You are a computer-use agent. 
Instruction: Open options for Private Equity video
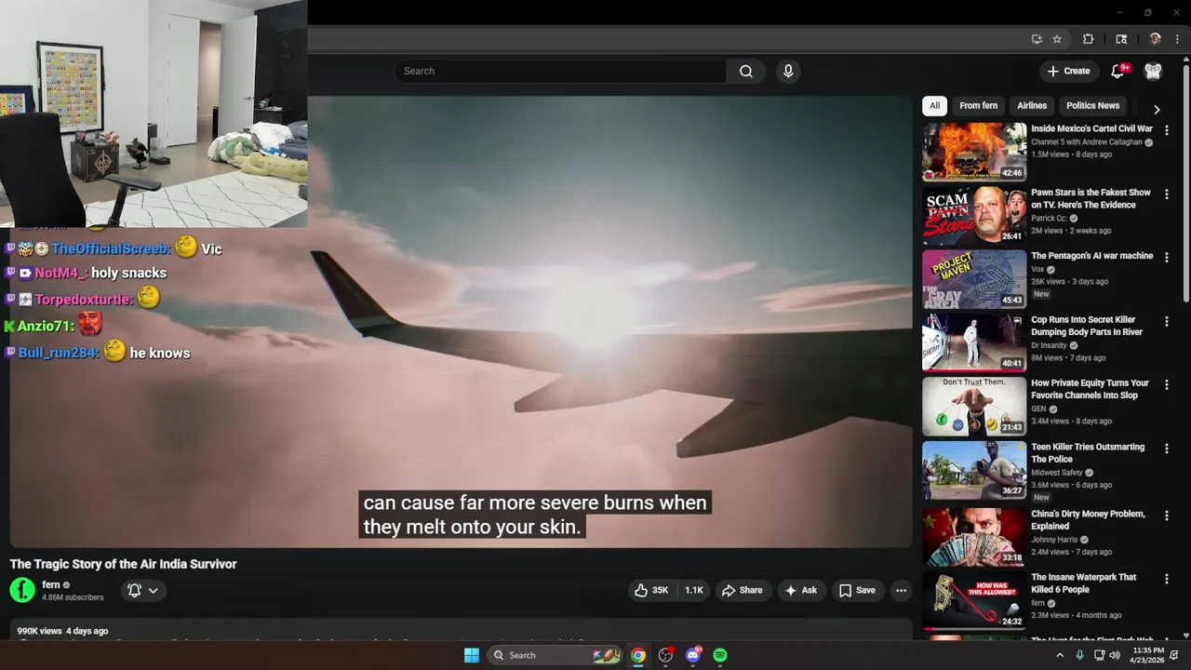point(1167,385)
